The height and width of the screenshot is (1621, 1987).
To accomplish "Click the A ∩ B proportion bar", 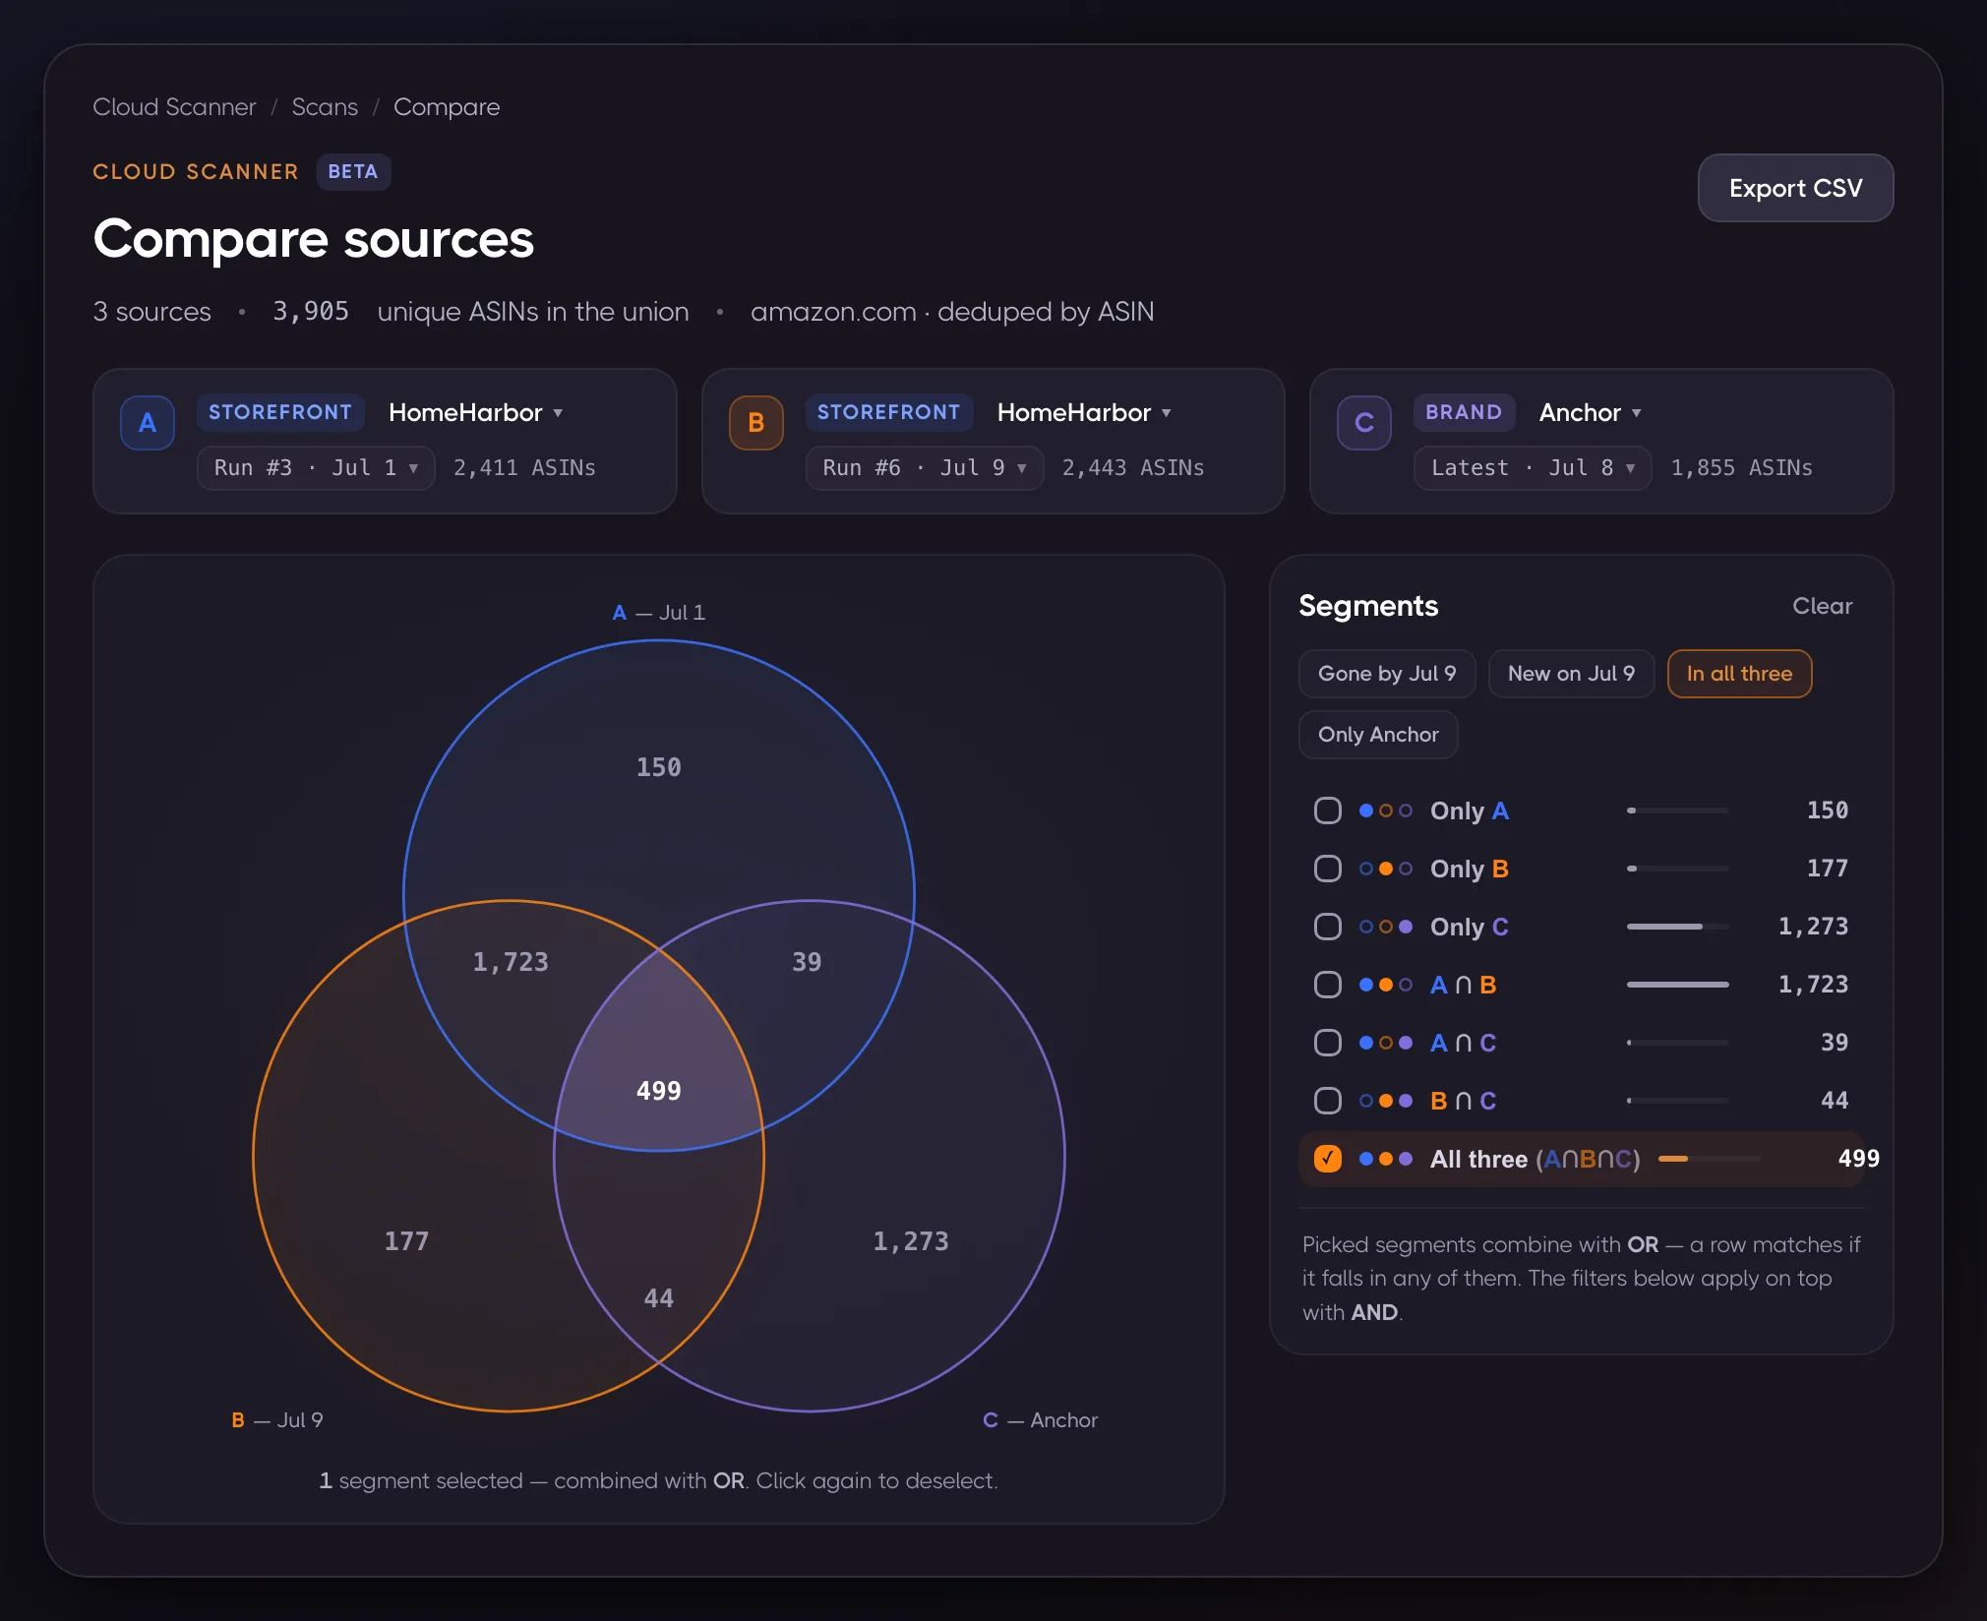I will pos(1677,985).
